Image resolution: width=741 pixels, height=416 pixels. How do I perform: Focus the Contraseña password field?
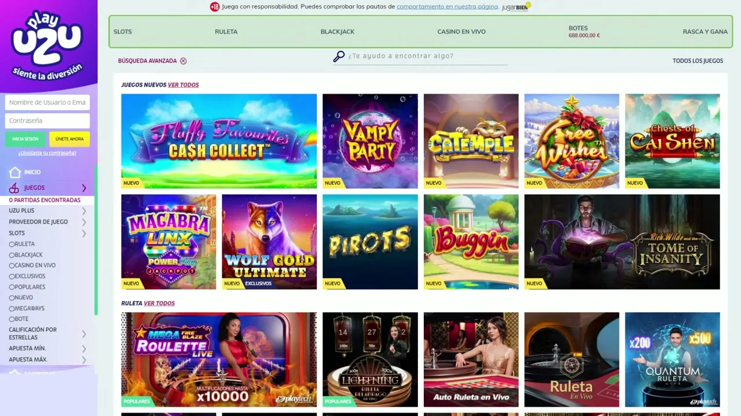[x=47, y=121]
